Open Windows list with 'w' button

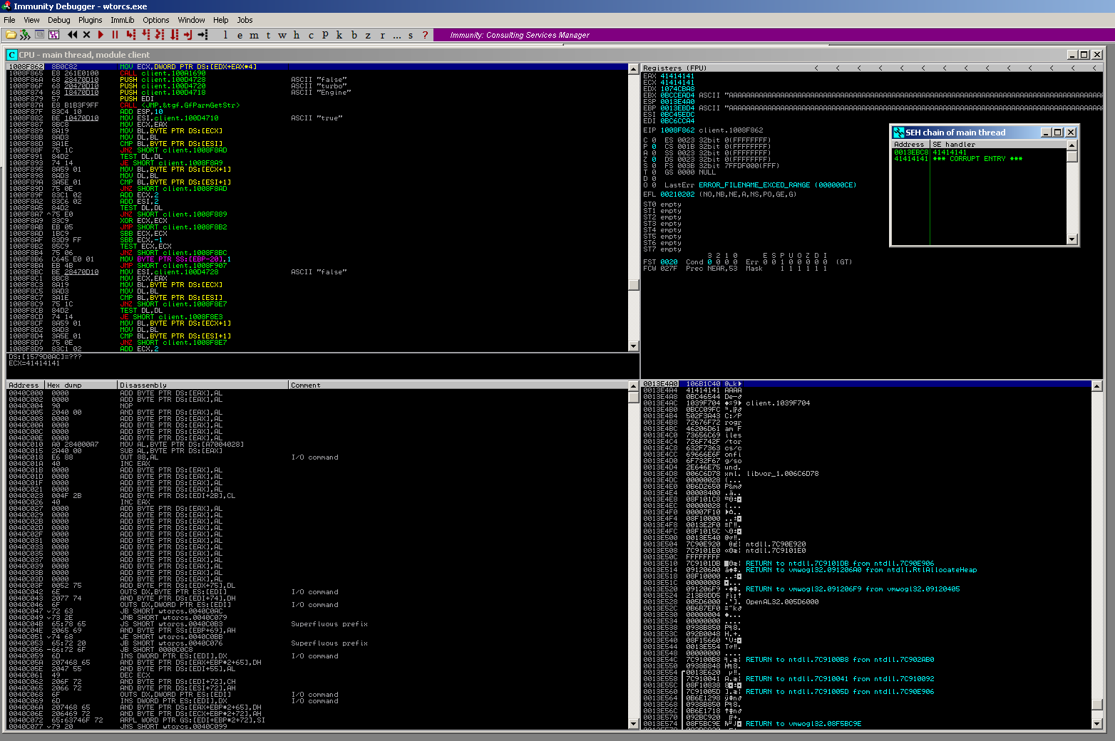click(282, 35)
